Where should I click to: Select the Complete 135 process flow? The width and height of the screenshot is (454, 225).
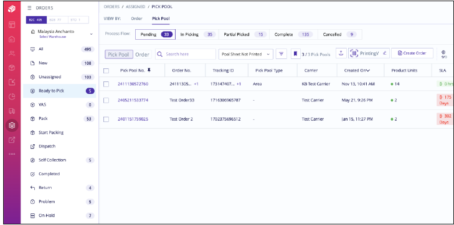click(293, 34)
